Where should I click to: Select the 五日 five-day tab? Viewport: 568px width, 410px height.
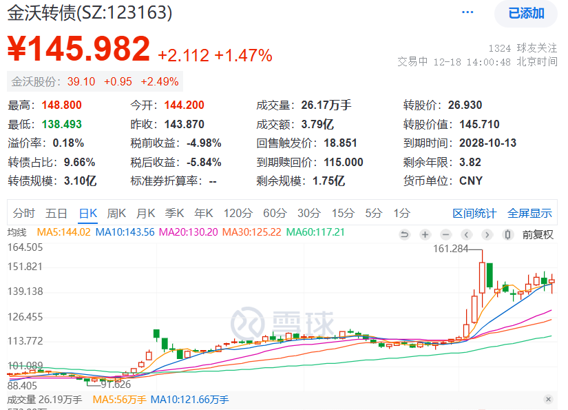(x=56, y=213)
